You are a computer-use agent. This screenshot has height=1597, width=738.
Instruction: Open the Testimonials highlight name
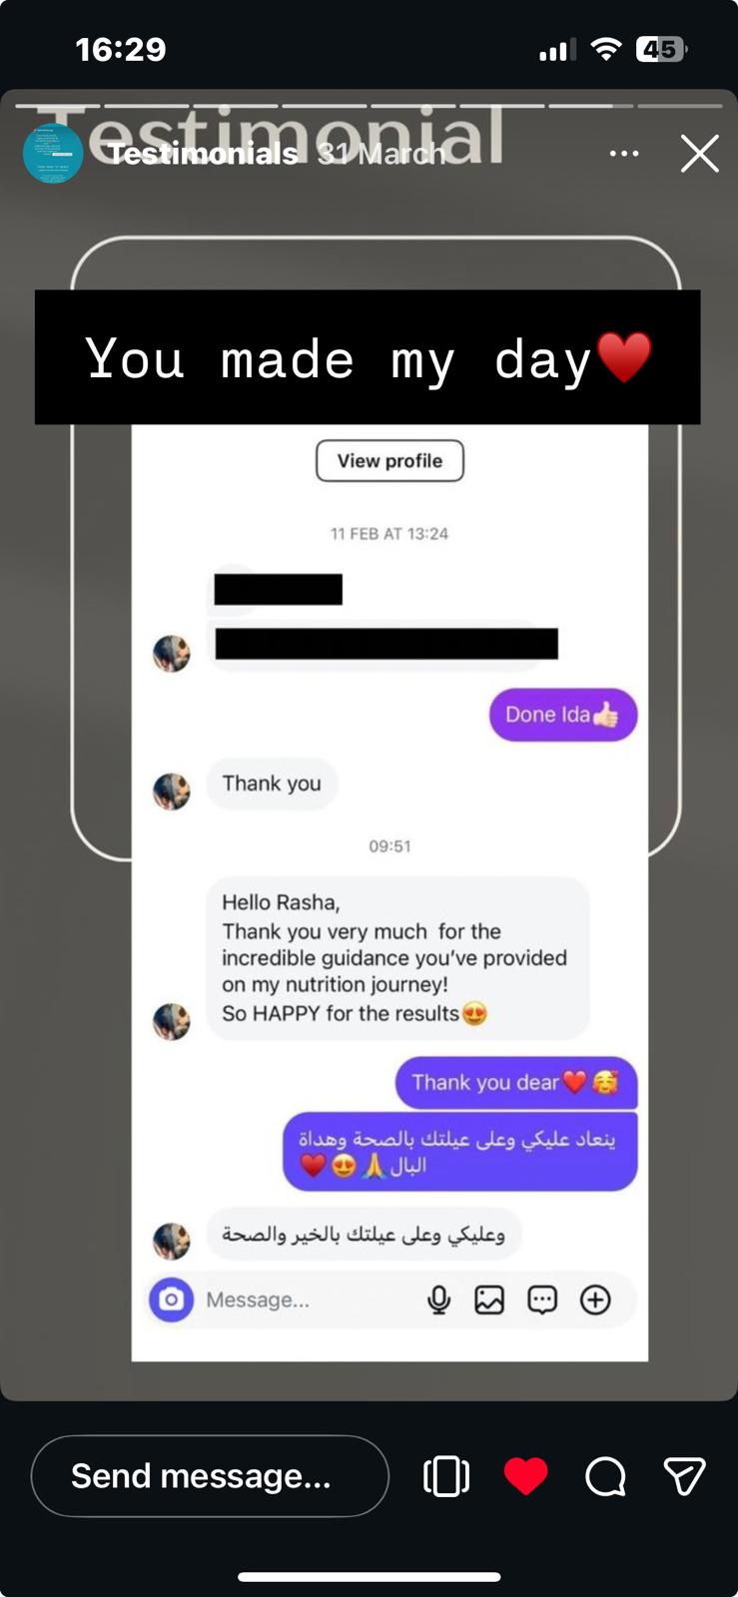[203, 154]
